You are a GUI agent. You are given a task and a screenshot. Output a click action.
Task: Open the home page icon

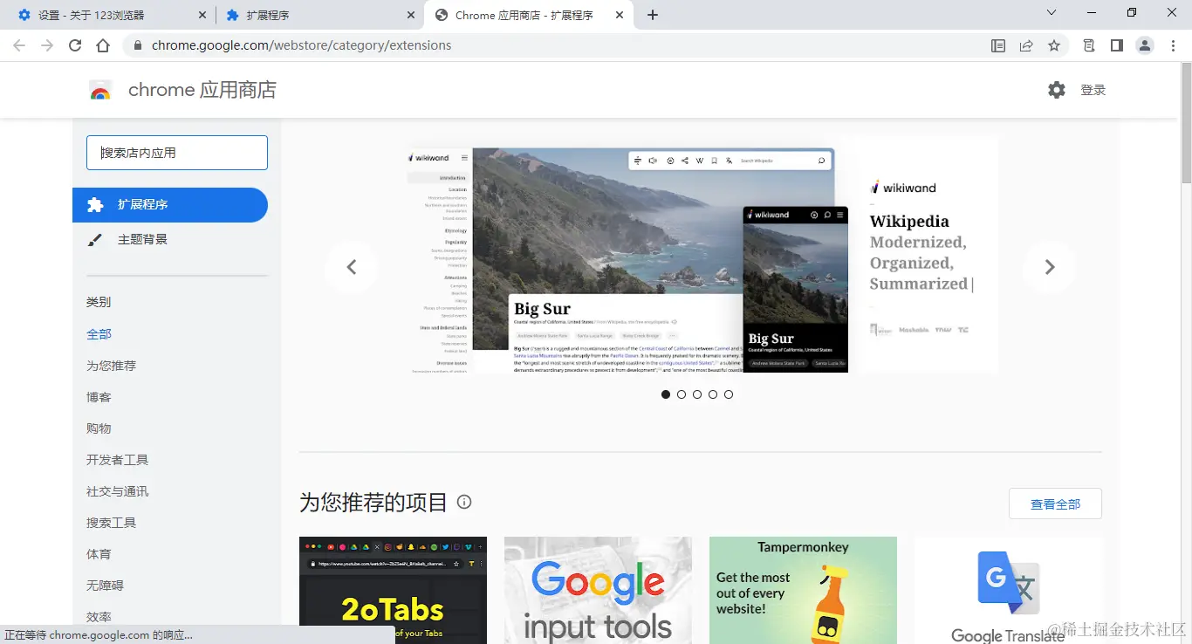[103, 45]
